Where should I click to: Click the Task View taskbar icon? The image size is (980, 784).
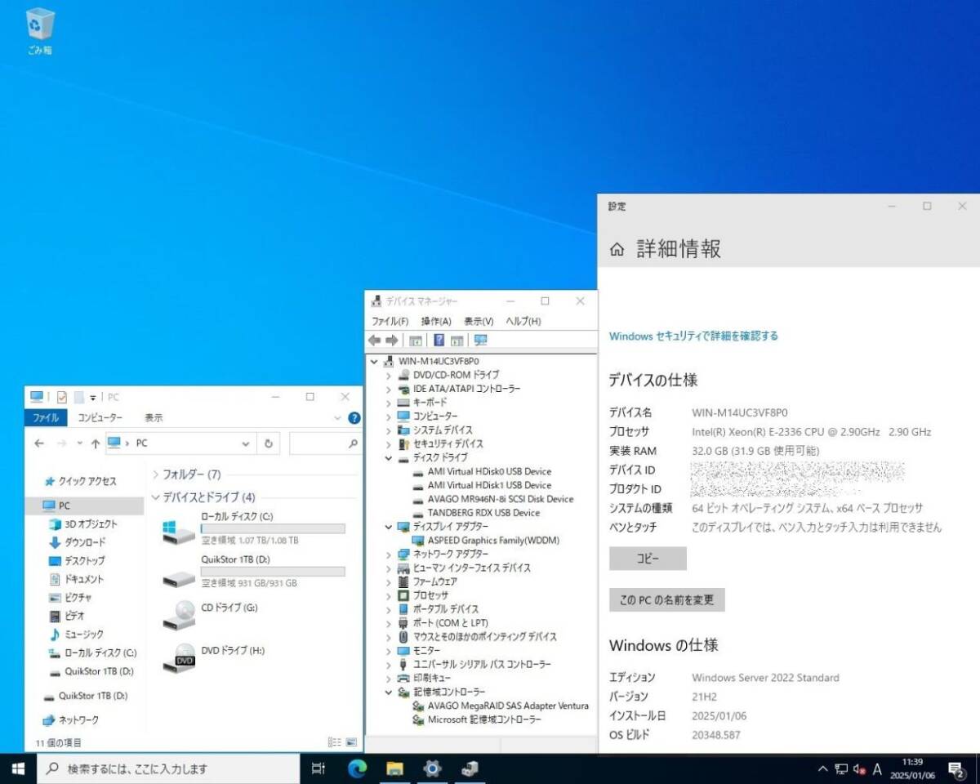tap(319, 768)
